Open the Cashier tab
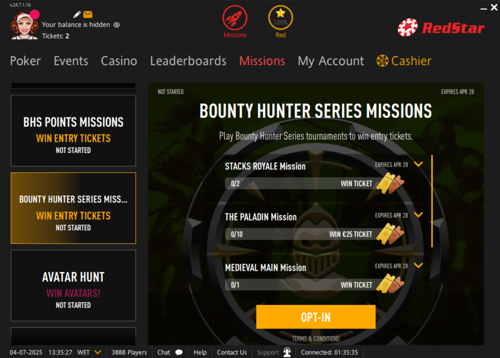The height and width of the screenshot is (358, 500). (404, 61)
